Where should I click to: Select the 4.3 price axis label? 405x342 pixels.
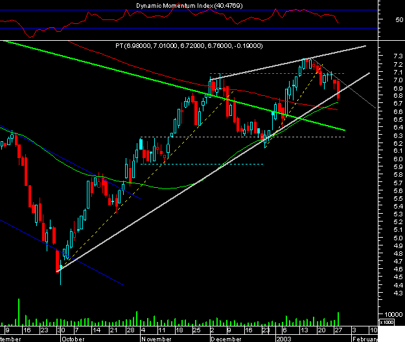tap(398, 293)
